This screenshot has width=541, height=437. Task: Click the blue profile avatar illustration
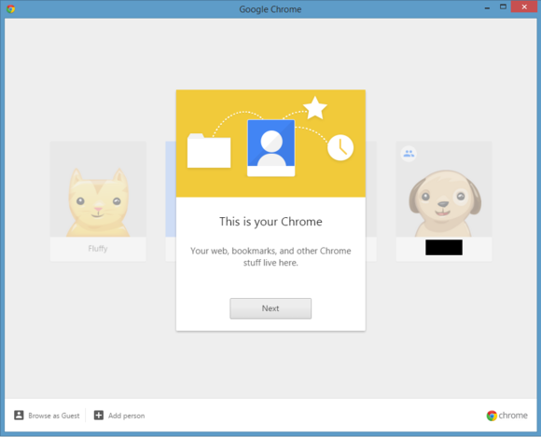click(x=271, y=148)
